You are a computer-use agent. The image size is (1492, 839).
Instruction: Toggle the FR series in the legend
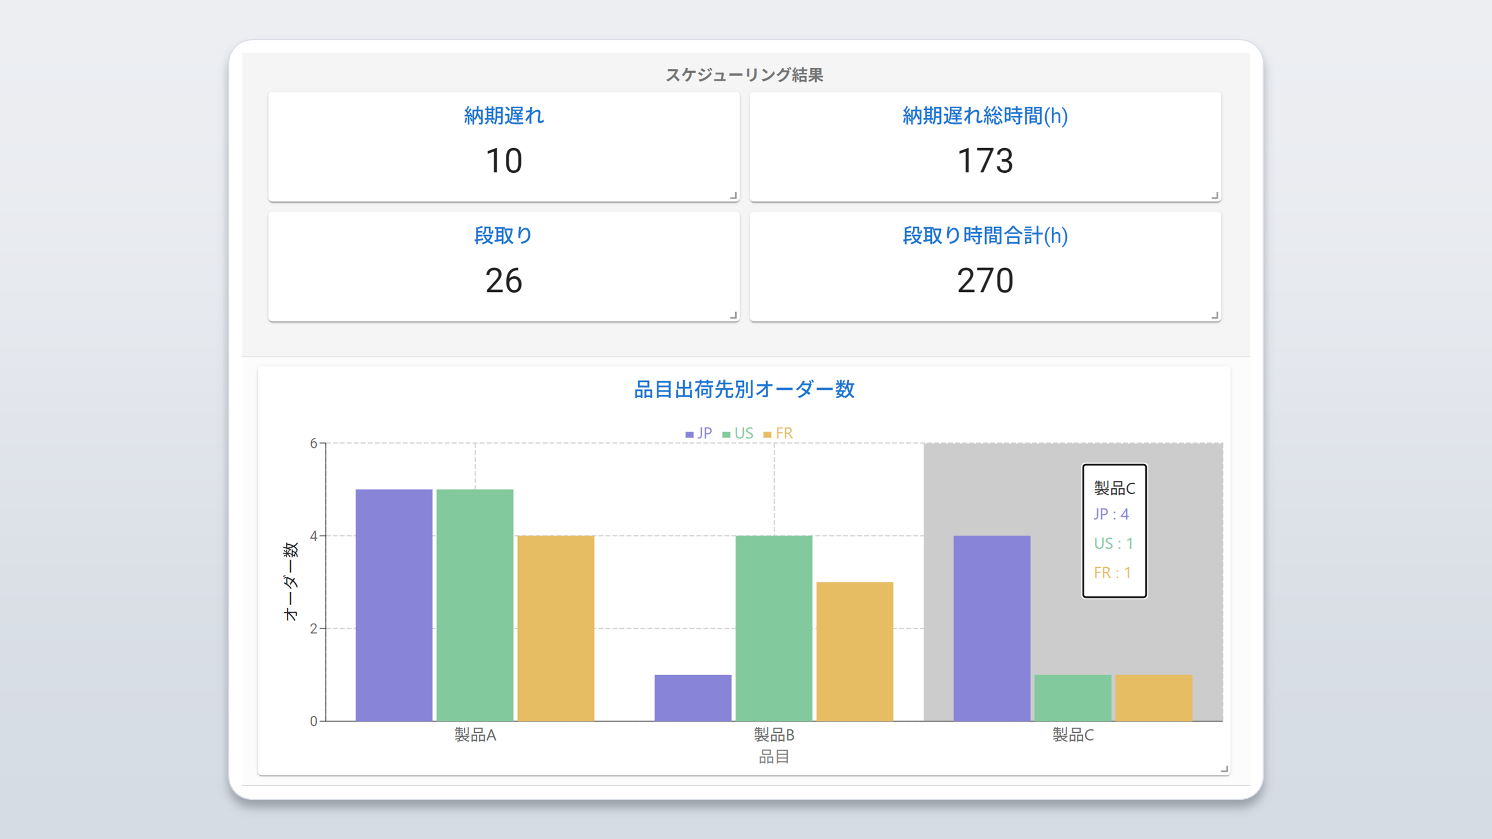[778, 433]
